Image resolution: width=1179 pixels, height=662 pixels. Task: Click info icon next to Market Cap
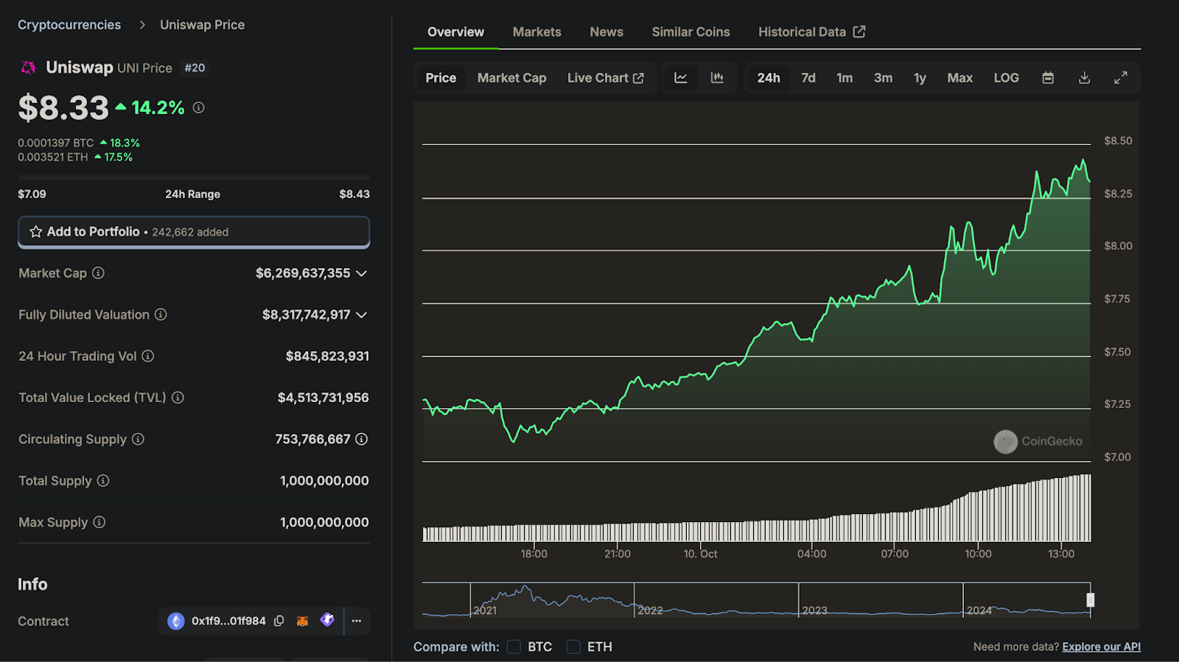pyautogui.click(x=98, y=273)
